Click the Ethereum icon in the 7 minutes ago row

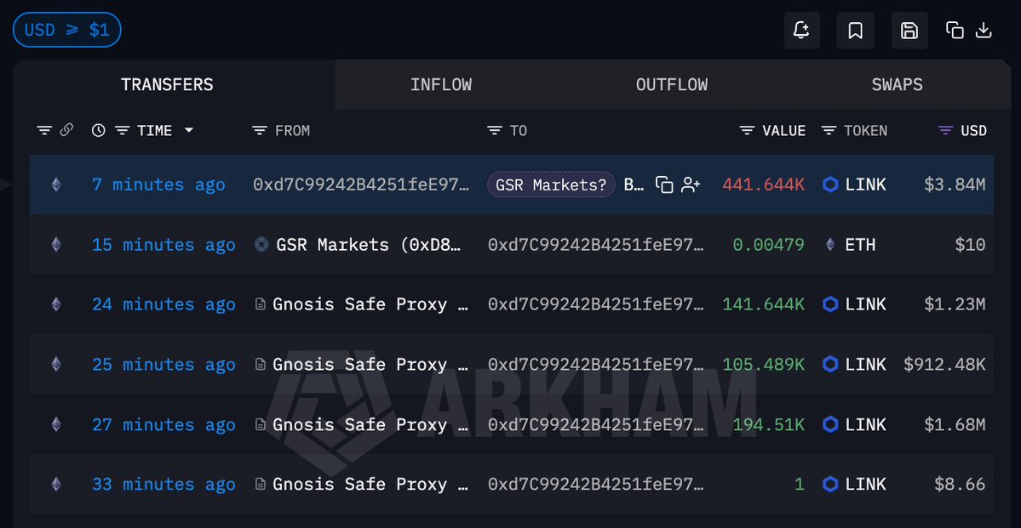coord(56,185)
